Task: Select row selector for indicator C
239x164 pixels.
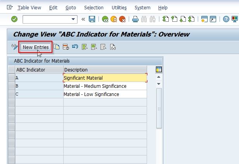Action: click(12, 94)
